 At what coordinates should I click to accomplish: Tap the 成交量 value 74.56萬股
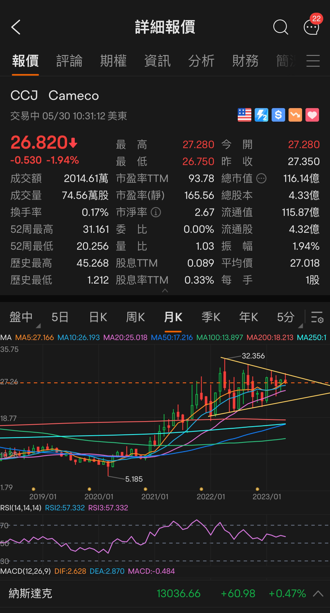pyautogui.click(x=85, y=195)
